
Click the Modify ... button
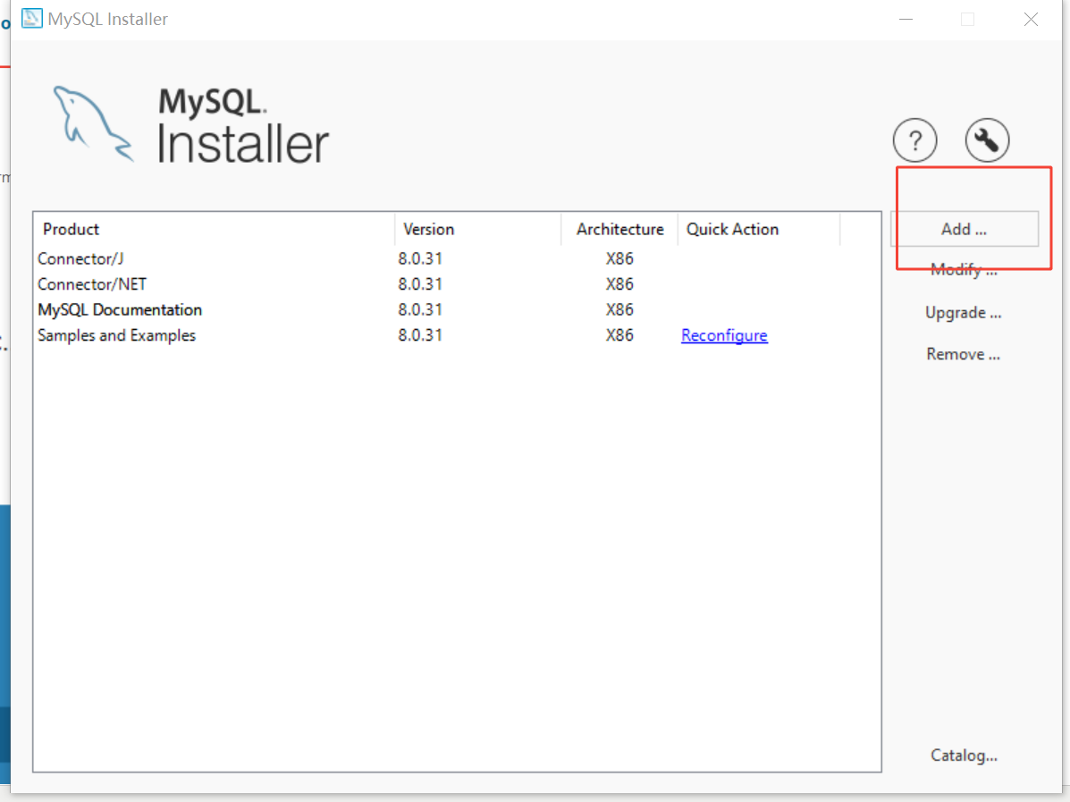[965, 270]
